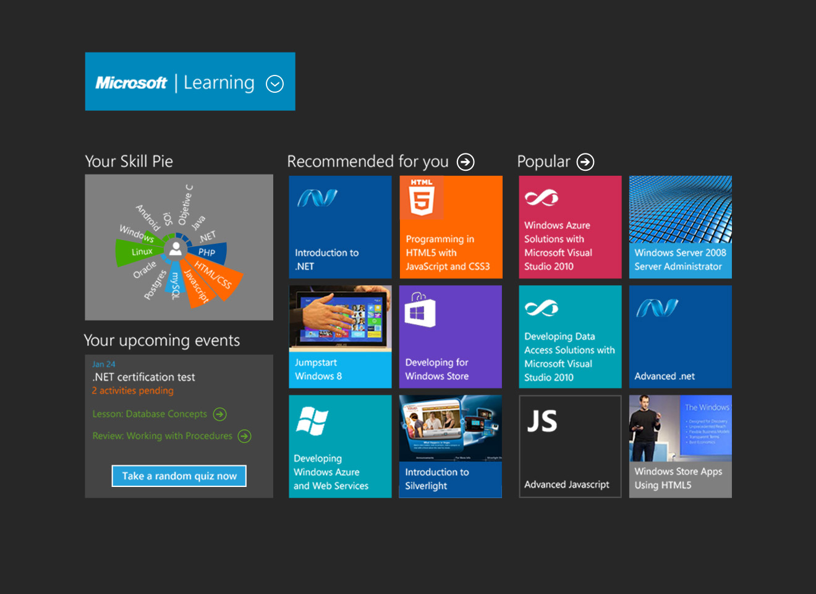The image size is (816, 594).
Task: Click the .NET label in skill pie
Action: tap(207, 236)
